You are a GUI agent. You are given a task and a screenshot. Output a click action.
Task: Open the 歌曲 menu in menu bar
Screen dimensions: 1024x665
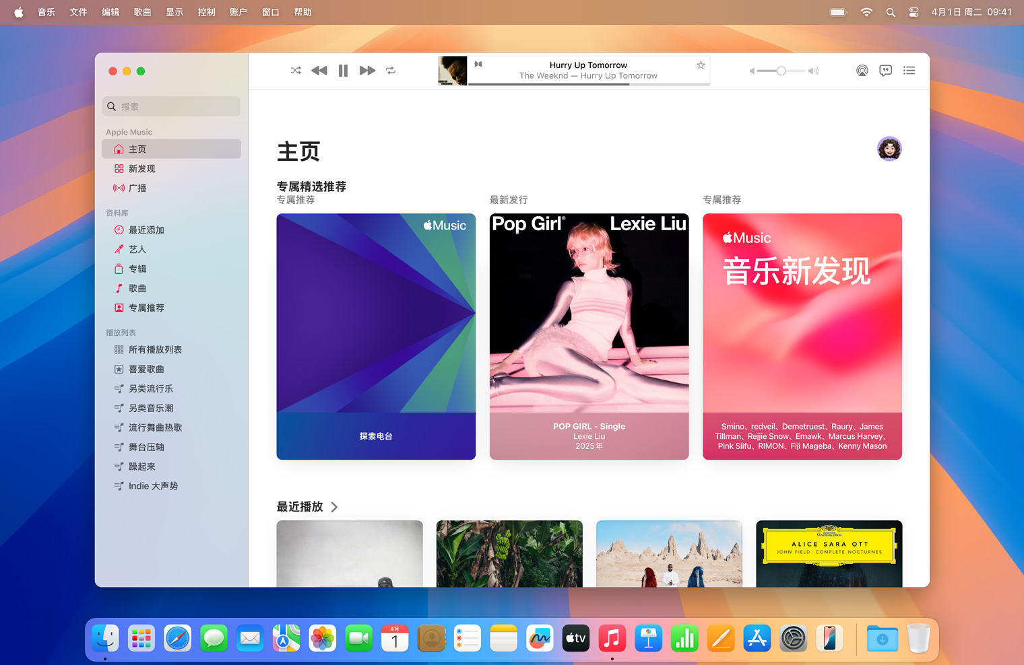coord(142,12)
